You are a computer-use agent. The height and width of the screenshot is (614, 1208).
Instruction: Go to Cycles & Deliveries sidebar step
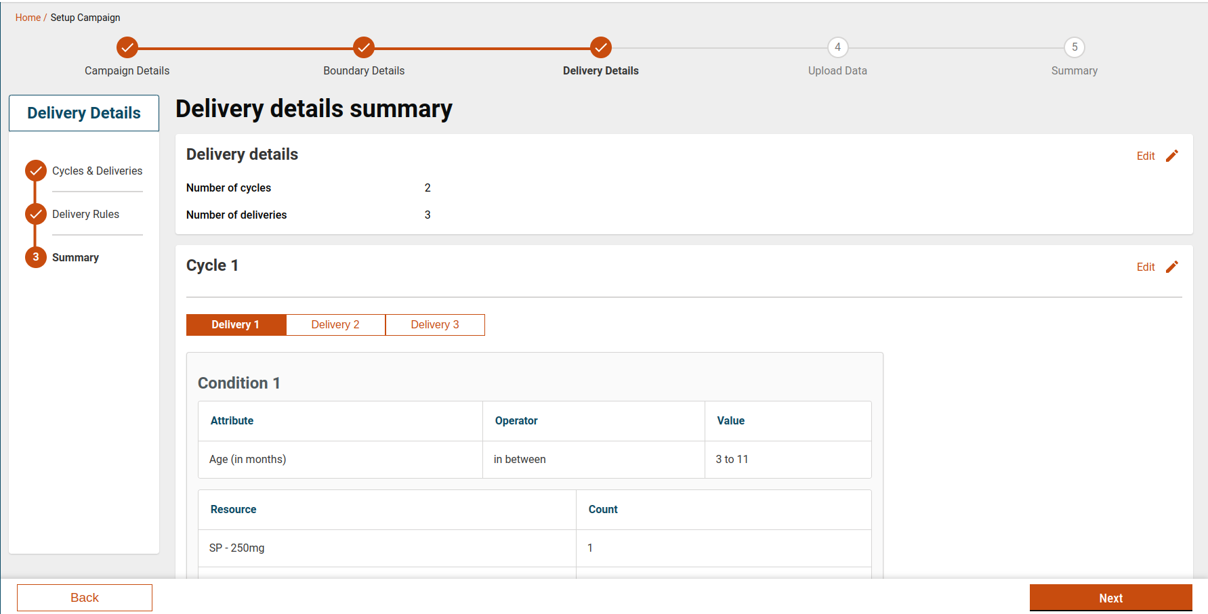97,171
